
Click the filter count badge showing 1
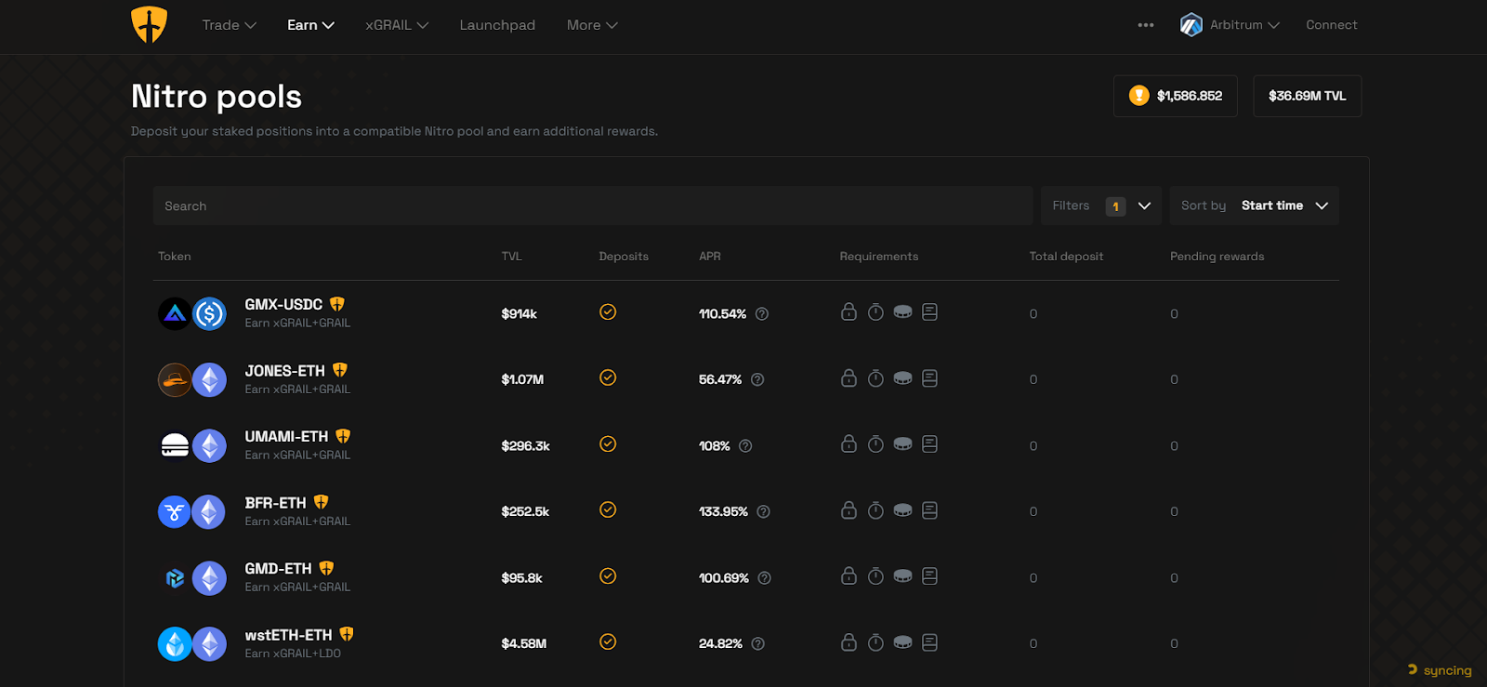(x=1115, y=206)
